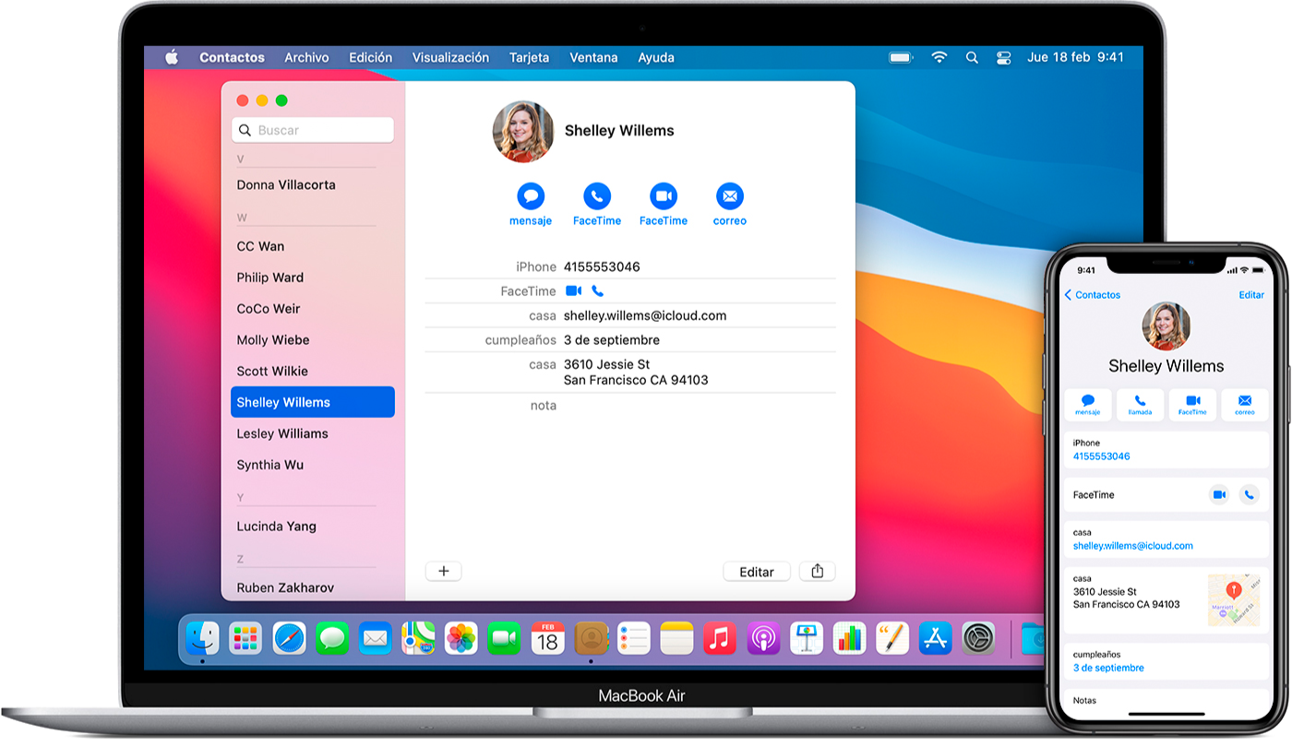Open Control Center in the menu bar
This screenshot has height=747, width=1292.
tap(1004, 57)
